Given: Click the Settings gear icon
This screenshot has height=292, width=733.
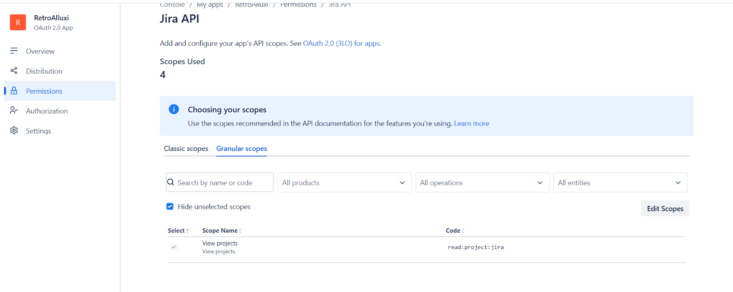Looking at the screenshot, I should tap(14, 130).
